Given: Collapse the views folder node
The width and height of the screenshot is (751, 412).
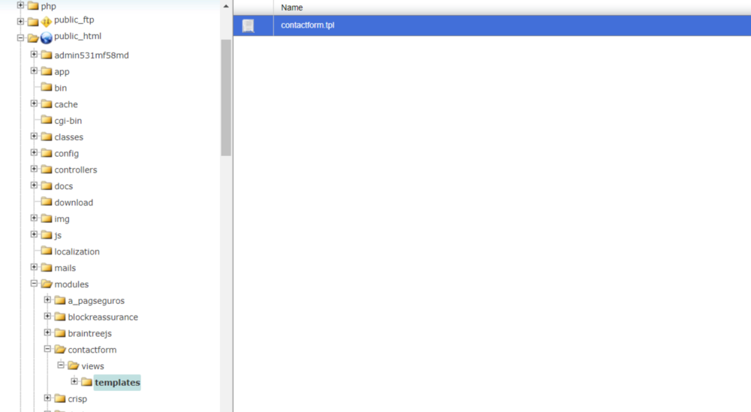Looking at the screenshot, I should [x=61, y=365].
